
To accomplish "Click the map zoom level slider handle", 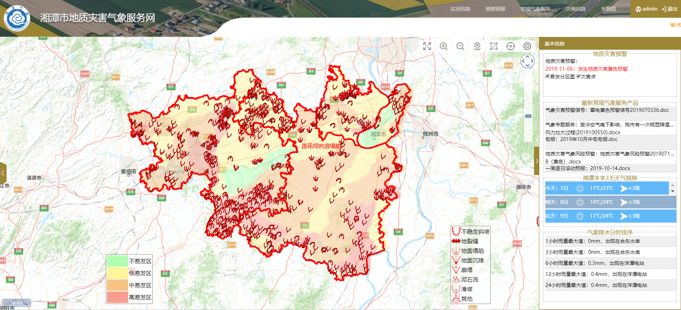I will point(528,116).
